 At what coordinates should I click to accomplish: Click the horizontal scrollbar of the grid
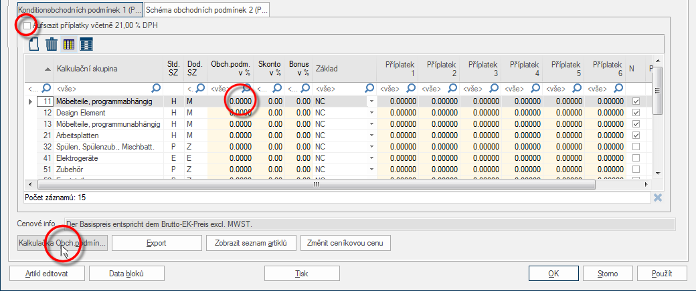tap(316, 184)
